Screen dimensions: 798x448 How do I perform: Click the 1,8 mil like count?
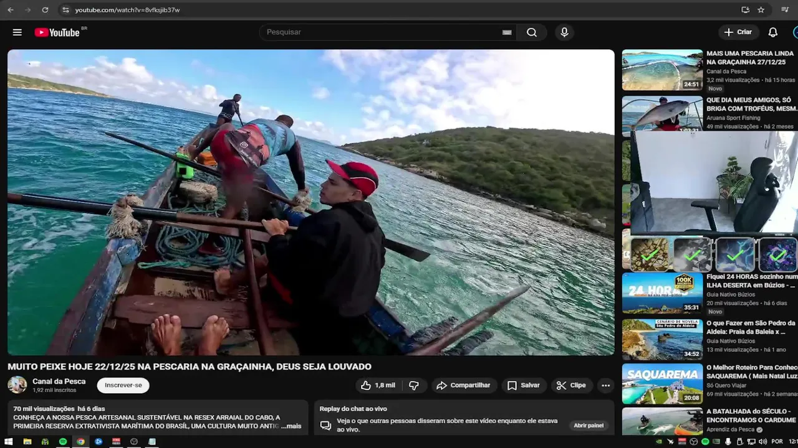(x=385, y=385)
